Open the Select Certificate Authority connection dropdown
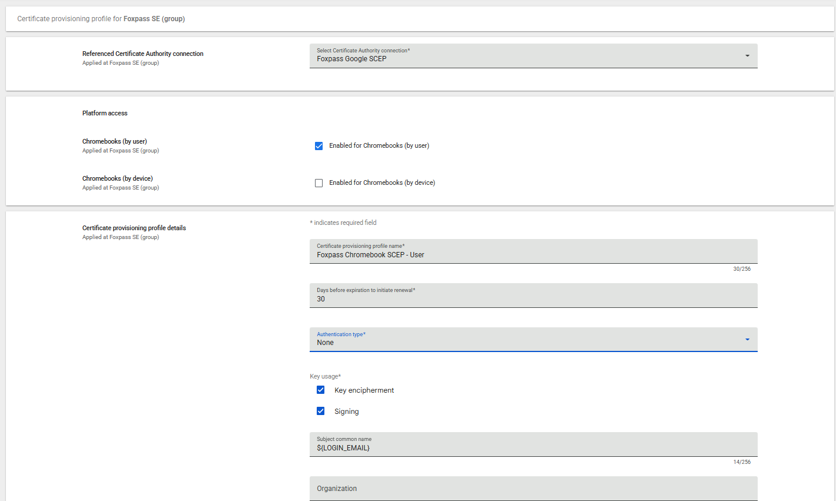This screenshot has width=836, height=501. (x=533, y=56)
